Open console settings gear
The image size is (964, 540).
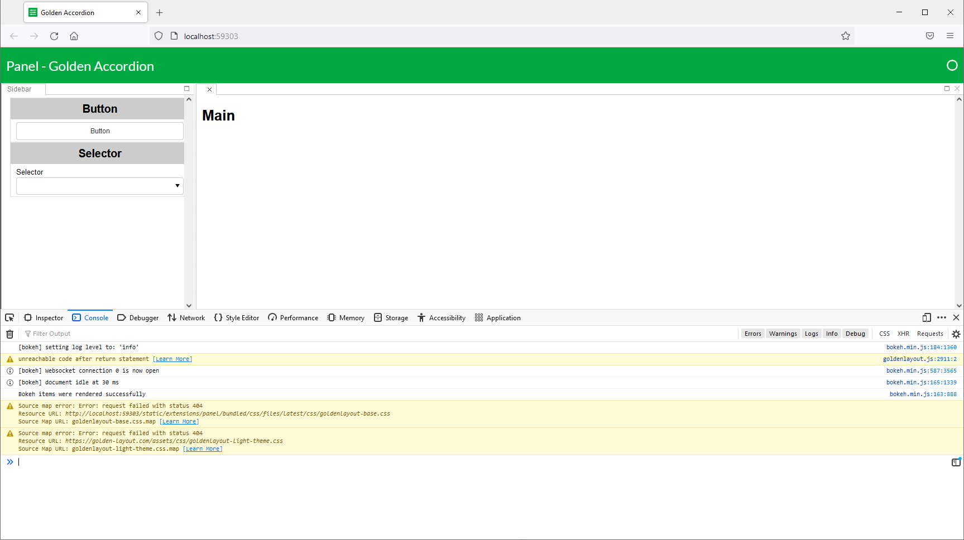pos(956,334)
